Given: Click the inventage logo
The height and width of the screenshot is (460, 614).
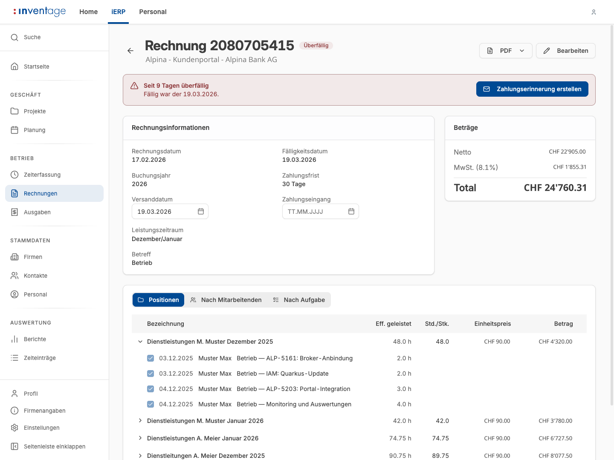Looking at the screenshot, I should 40,11.
